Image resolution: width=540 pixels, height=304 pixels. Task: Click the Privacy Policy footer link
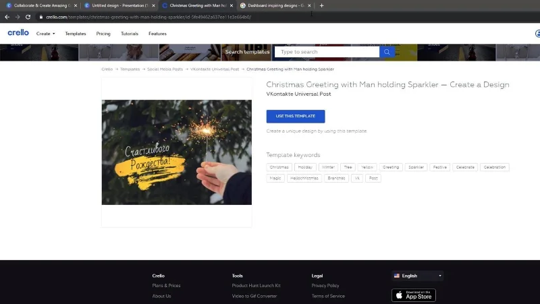pyautogui.click(x=325, y=285)
